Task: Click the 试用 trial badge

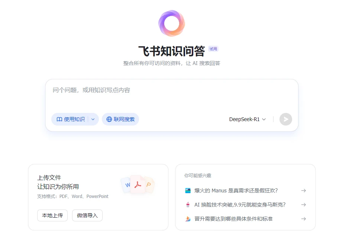Action: [x=213, y=49]
